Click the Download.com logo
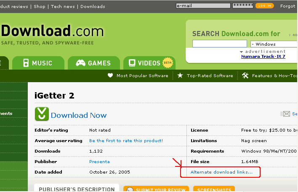Viewport: 298px width, 192px height. [x=53, y=31]
